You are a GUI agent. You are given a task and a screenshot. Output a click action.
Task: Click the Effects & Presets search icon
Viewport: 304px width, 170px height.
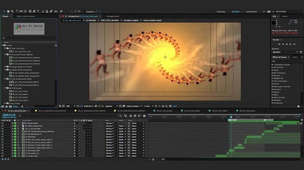coord(274,61)
